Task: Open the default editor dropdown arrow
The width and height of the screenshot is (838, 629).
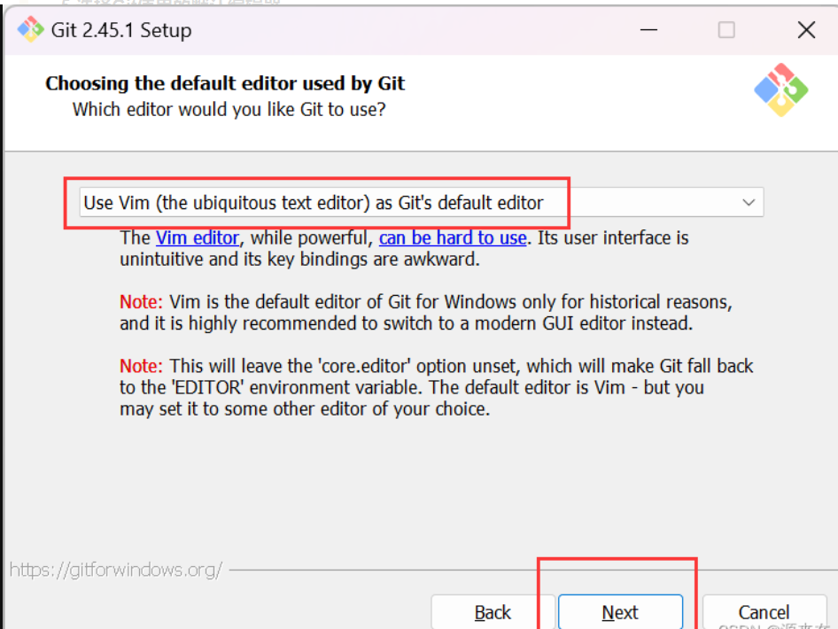Action: point(749,203)
